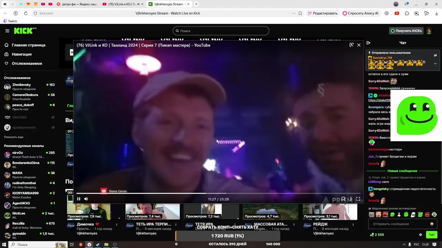The width and height of the screenshot is (442, 248).
Task: Switch to the ретро фм Яндекс tab
Action: pos(77,4)
